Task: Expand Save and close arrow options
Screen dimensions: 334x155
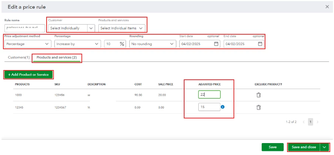Action: coord(325,147)
